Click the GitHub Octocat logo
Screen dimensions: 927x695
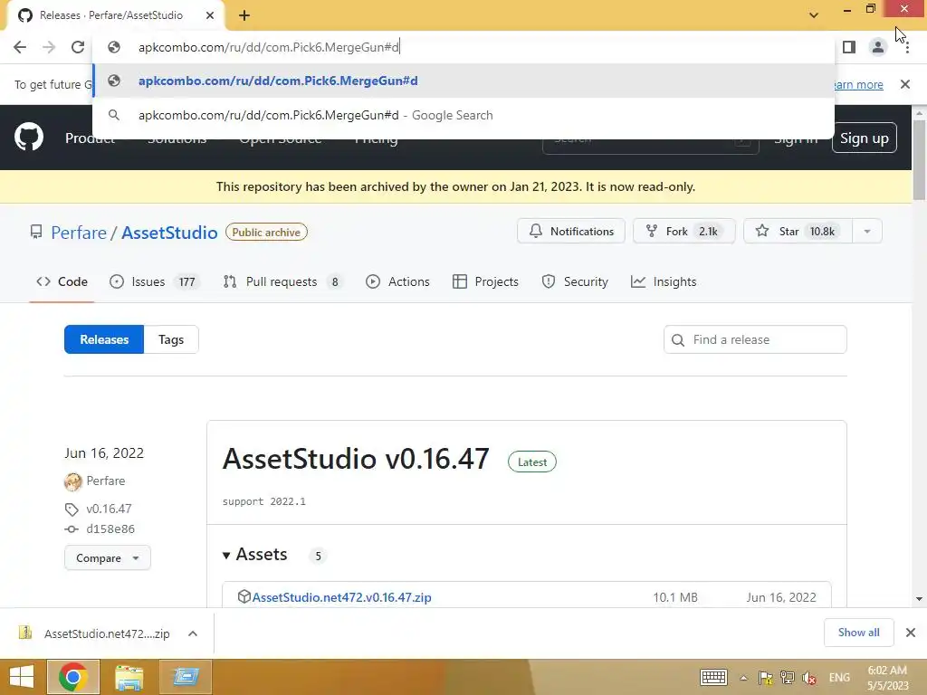(28, 138)
